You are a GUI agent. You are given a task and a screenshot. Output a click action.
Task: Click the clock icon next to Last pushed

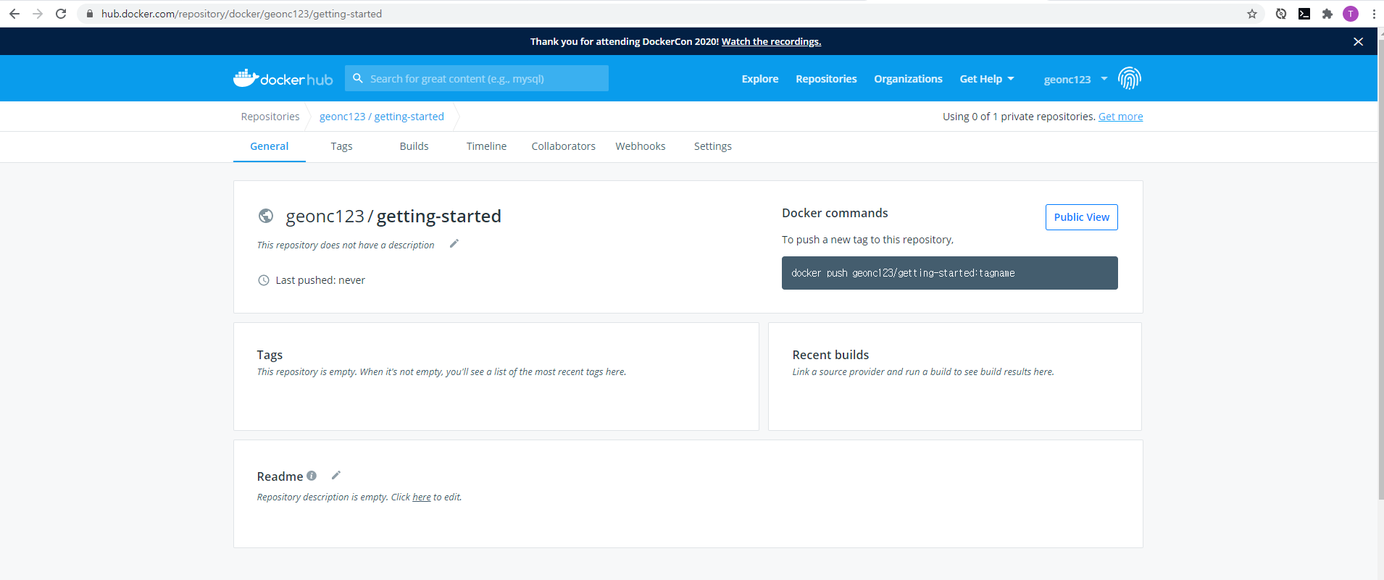pyautogui.click(x=264, y=280)
